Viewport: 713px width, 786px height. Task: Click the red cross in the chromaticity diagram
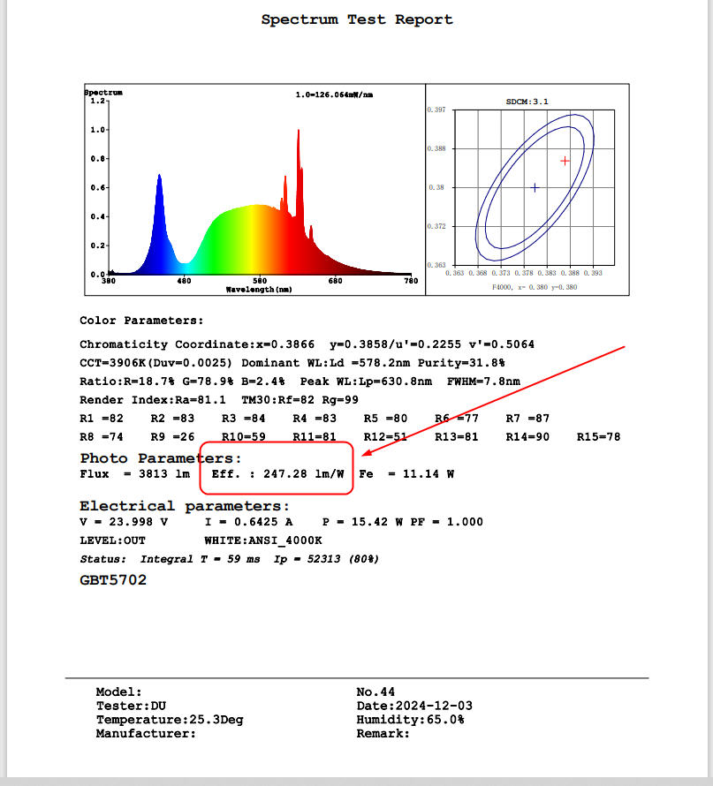tap(565, 161)
